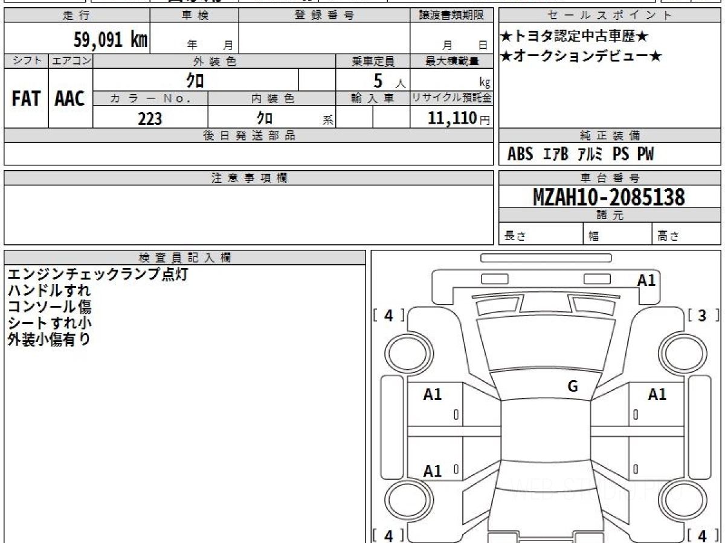725x543 pixels.
Task: Select the "セールスポイント" header
Action: pos(610,16)
